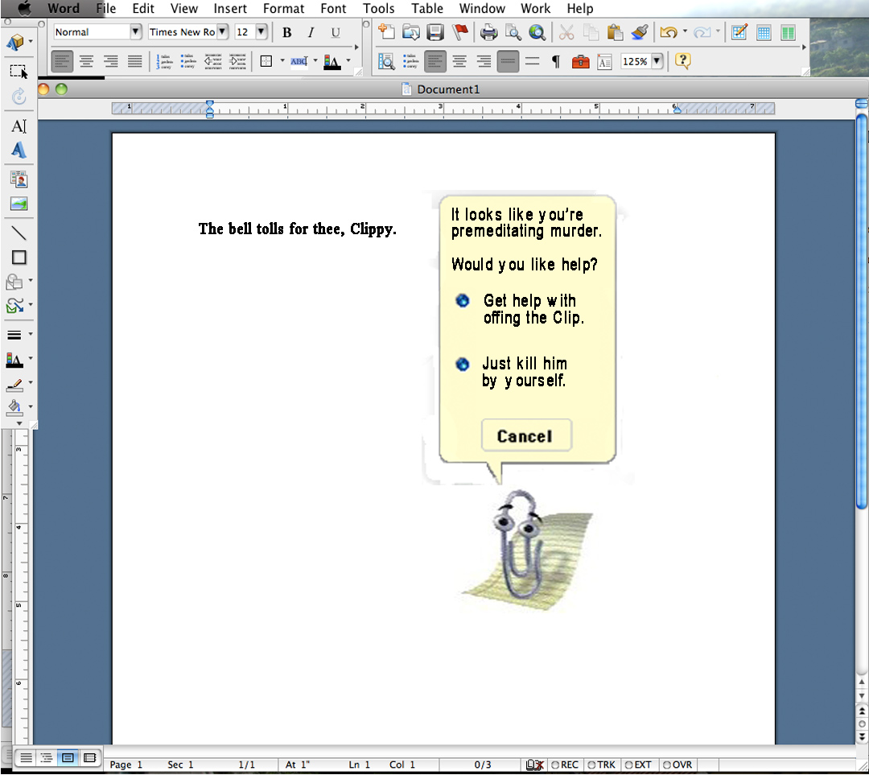Save the document with floppy icon
The height and width of the screenshot is (775, 869).
(435, 32)
